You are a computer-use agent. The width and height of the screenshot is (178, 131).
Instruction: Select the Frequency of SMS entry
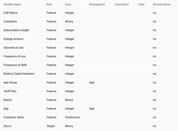coord(15,65)
